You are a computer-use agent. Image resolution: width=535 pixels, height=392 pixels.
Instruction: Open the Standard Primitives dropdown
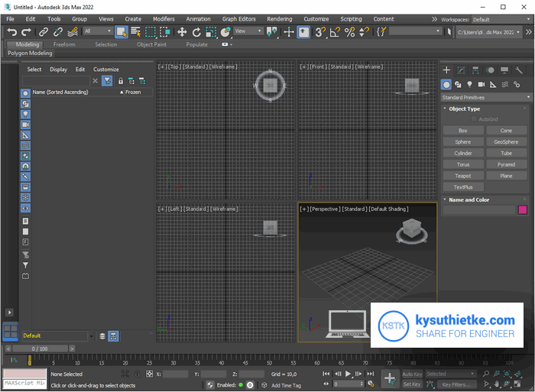pos(486,98)
